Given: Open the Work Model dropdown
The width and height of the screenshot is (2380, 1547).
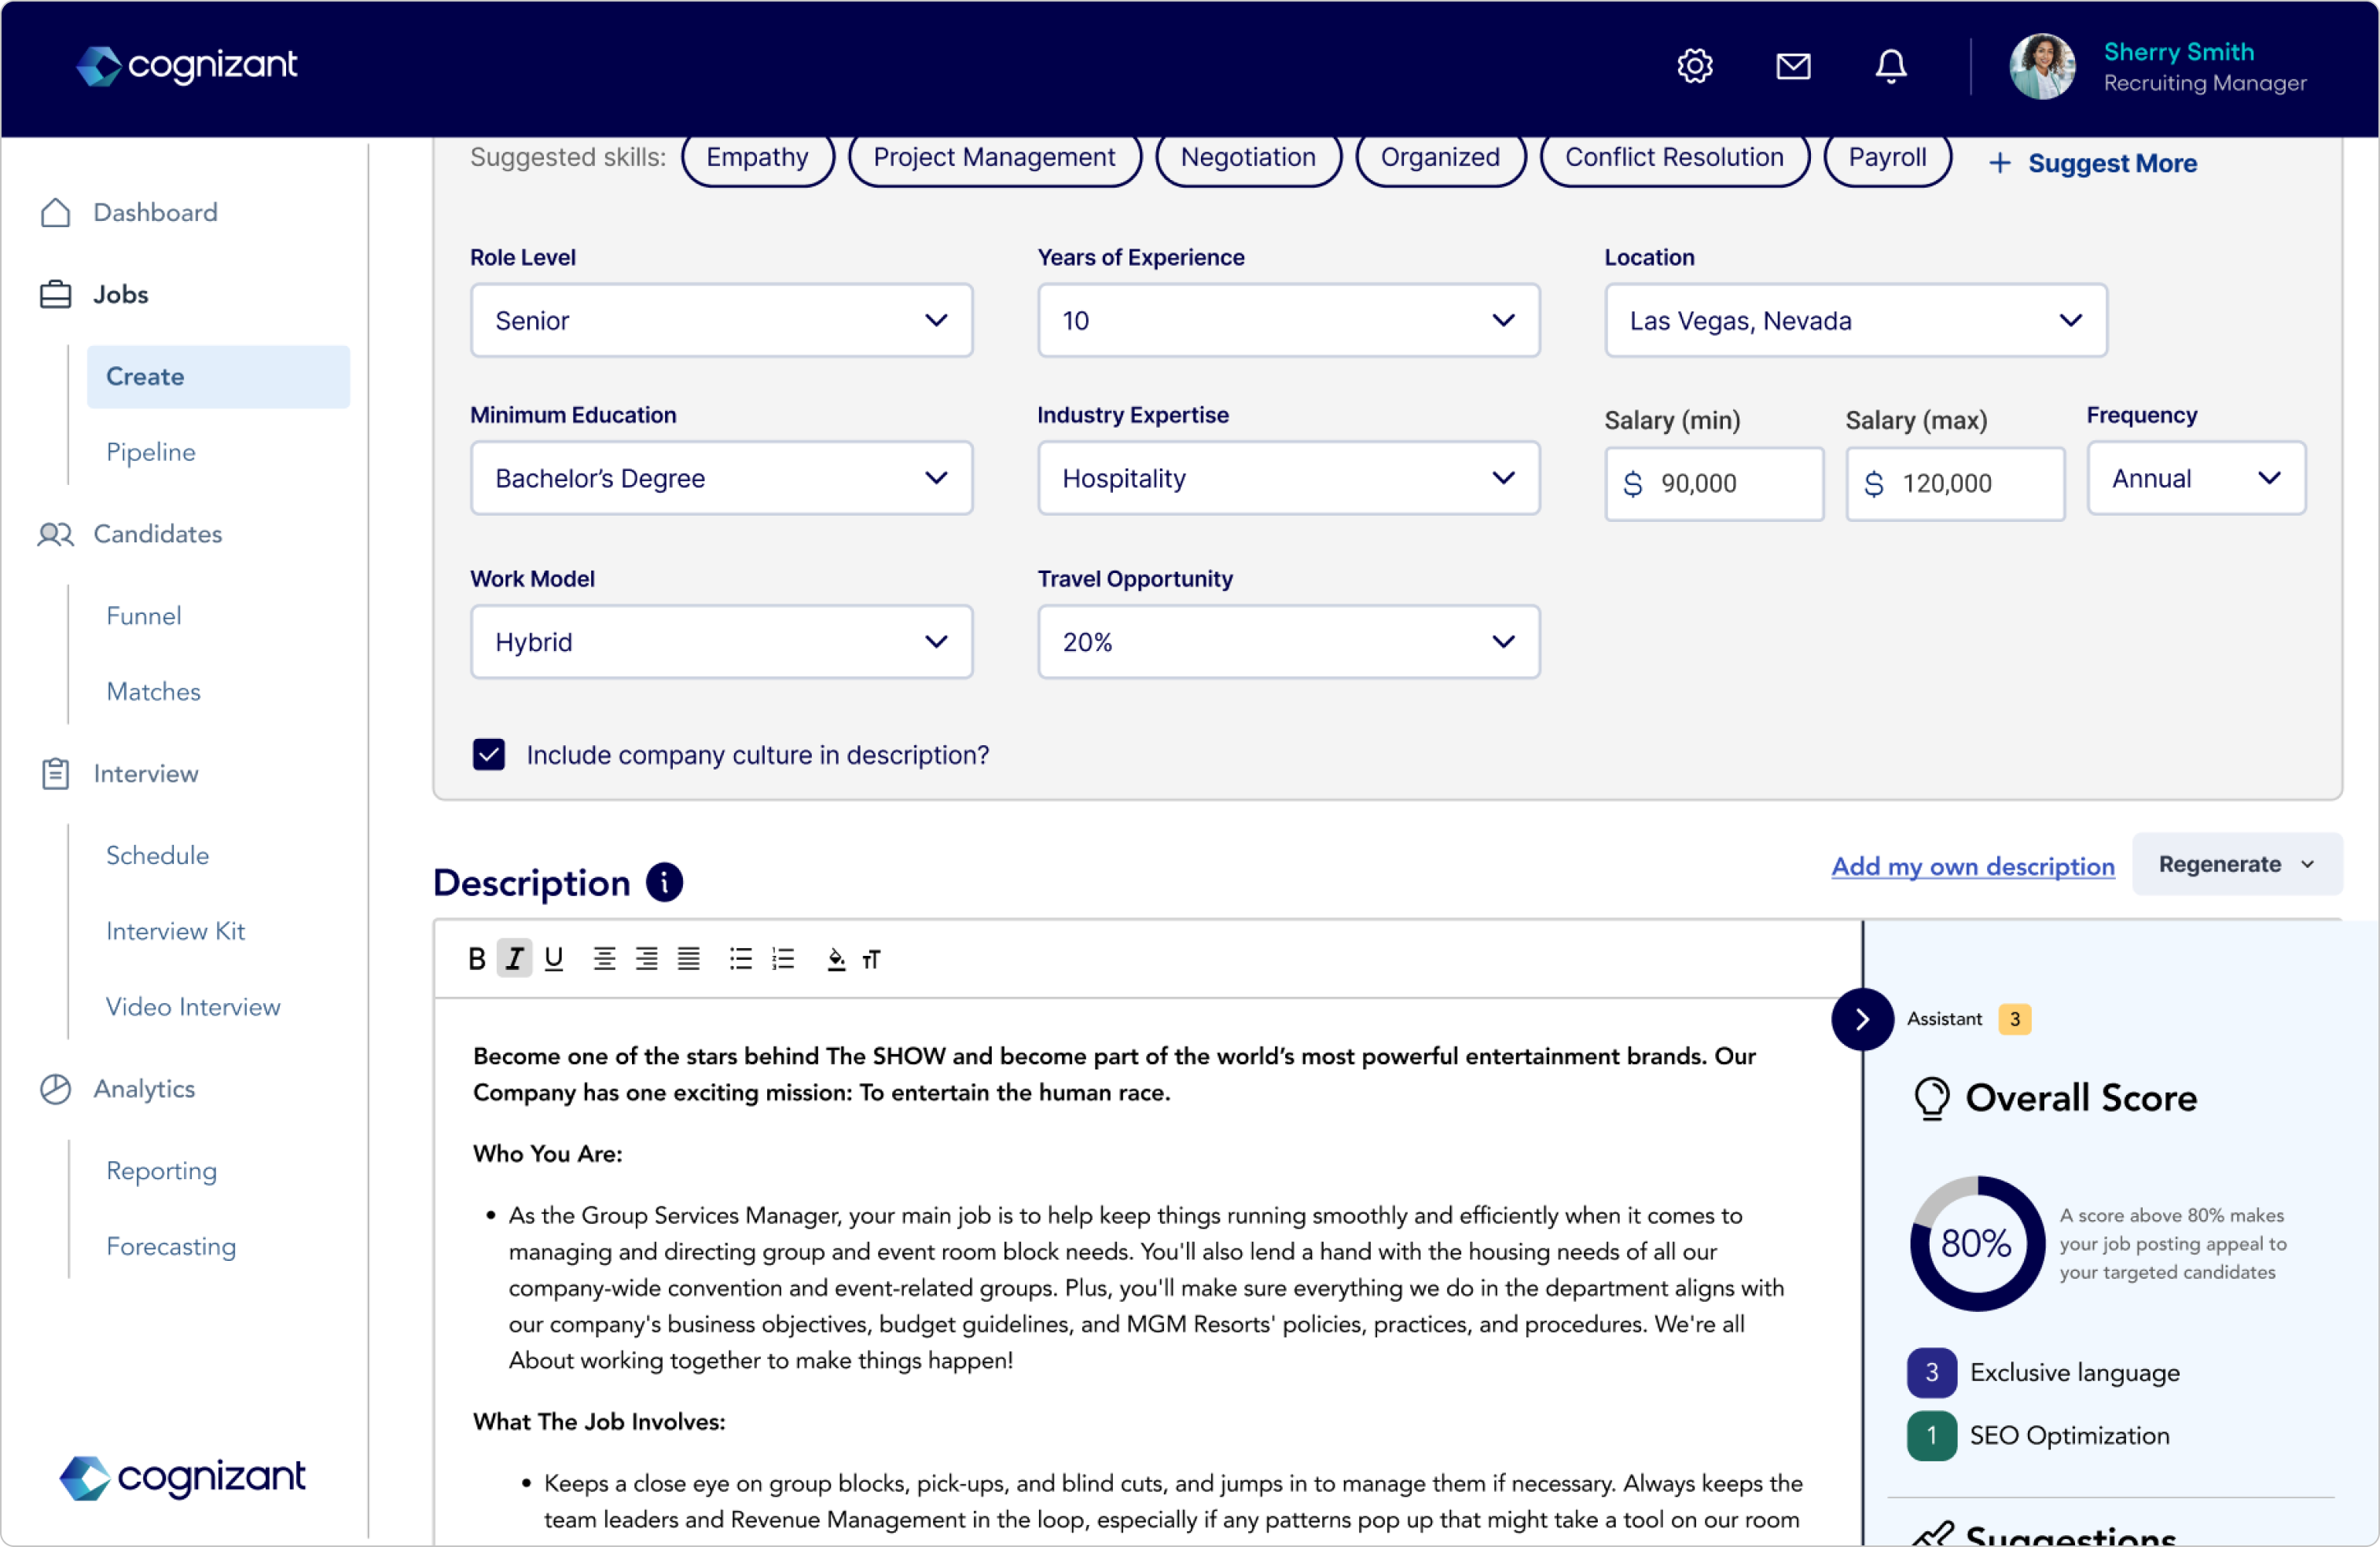Looking at the screenshot, I should pyautogui.click(x=721, y=641).
